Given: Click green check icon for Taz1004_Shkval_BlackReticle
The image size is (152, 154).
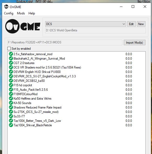Looking at the screenshot, I should (x=11, y=125).
